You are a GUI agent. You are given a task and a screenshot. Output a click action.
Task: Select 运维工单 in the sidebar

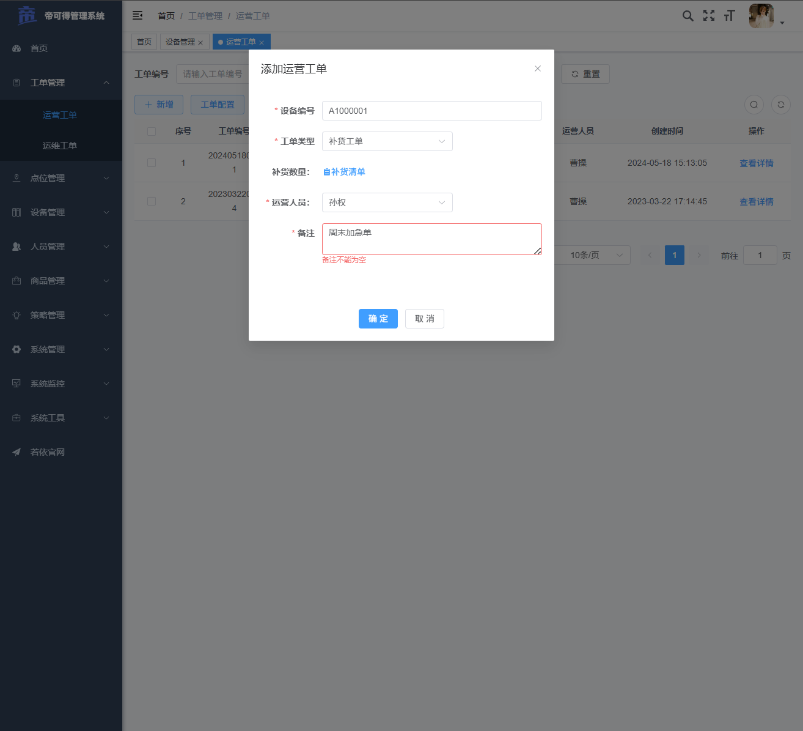[60, 146]
